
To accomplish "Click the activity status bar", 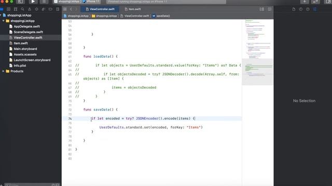I will tap(166, 2).
